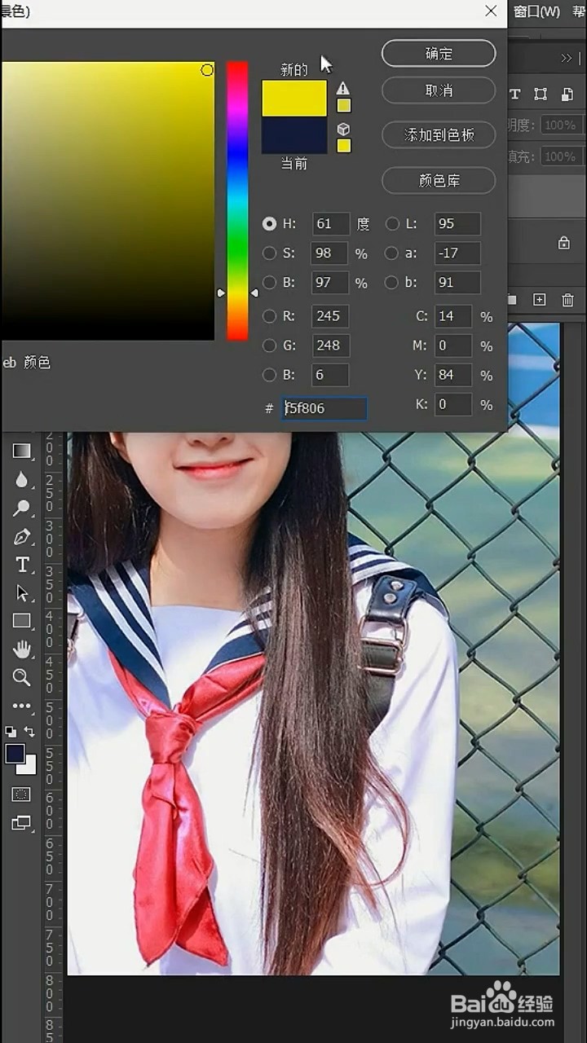Select the H hue radio button
The image size is (587, 1043).
point(269,223)
